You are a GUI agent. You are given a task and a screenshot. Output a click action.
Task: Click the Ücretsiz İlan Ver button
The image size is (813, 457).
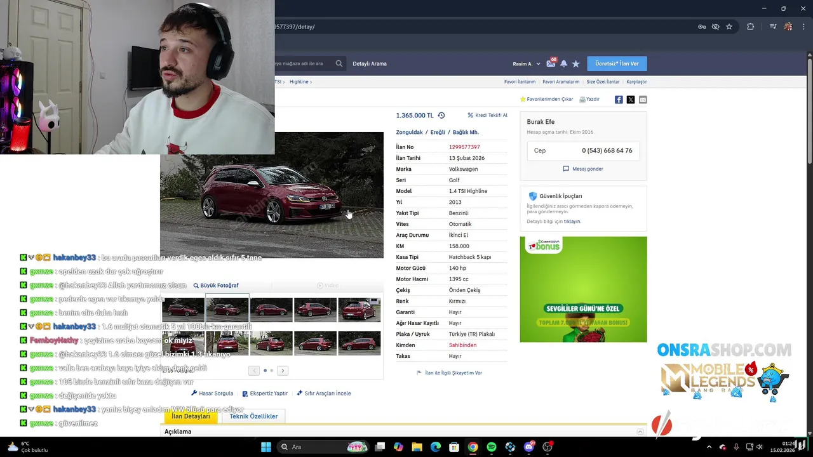617,63
